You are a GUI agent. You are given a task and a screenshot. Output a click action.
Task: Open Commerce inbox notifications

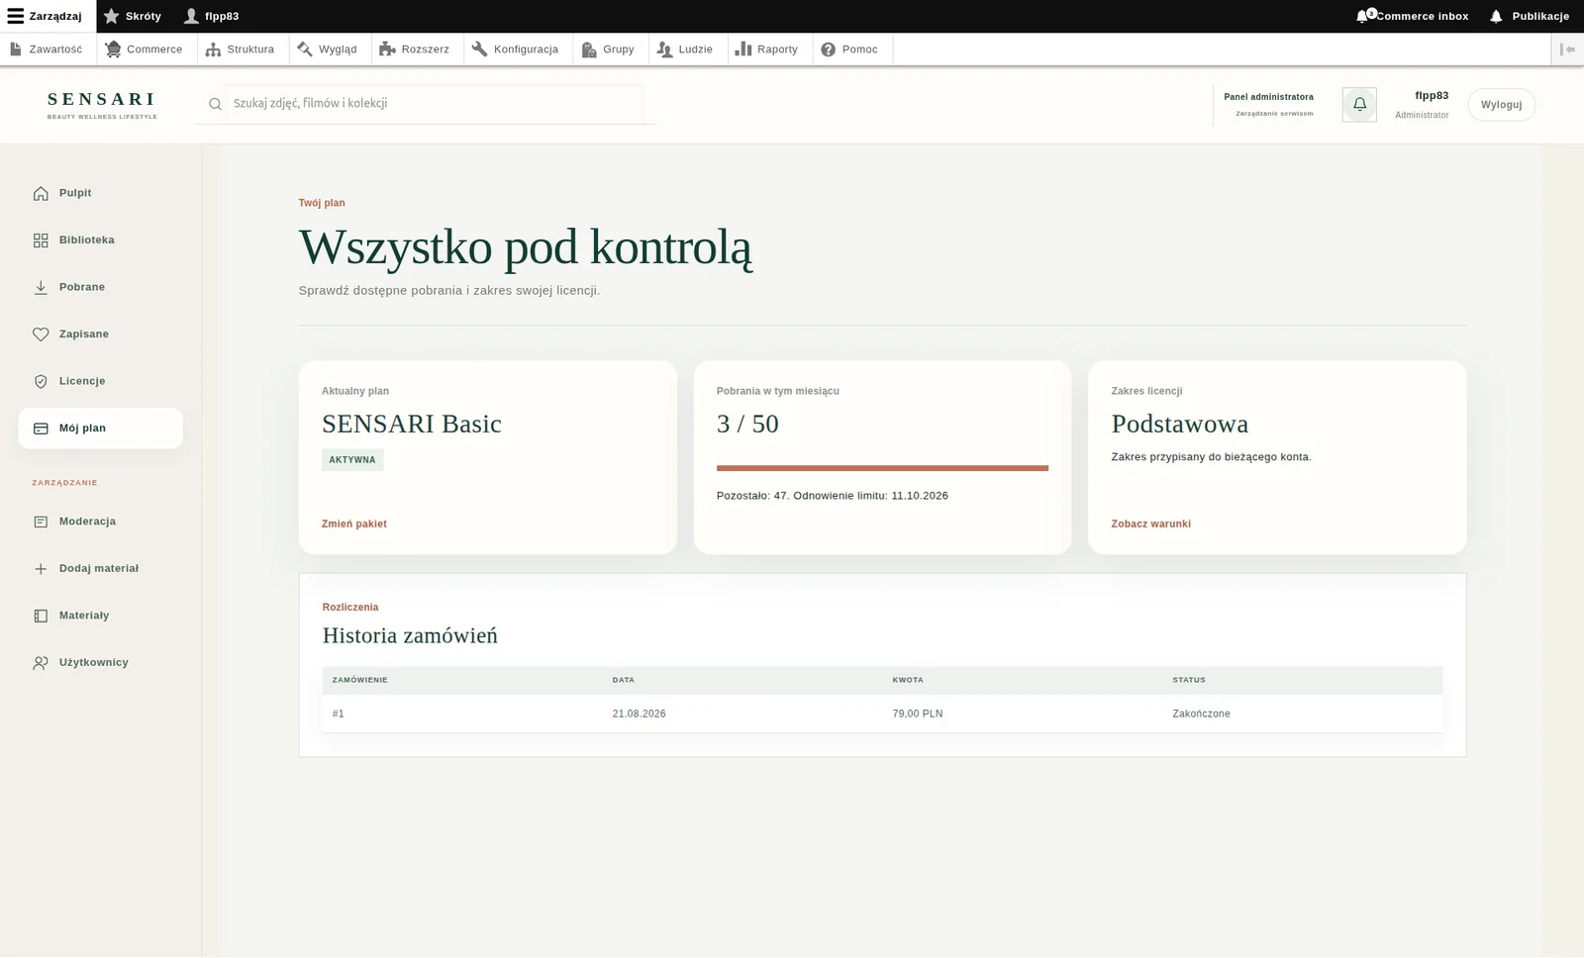point(1413,16)
